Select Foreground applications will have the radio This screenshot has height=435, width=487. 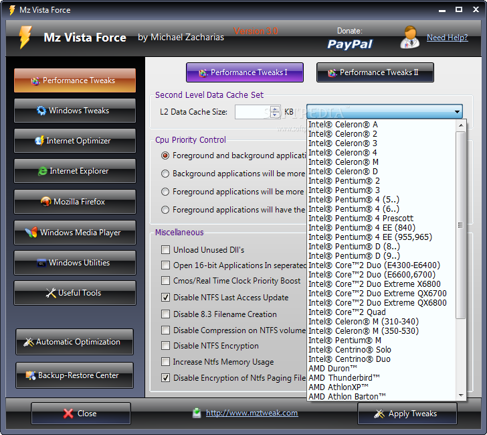[x=165, y=210]
